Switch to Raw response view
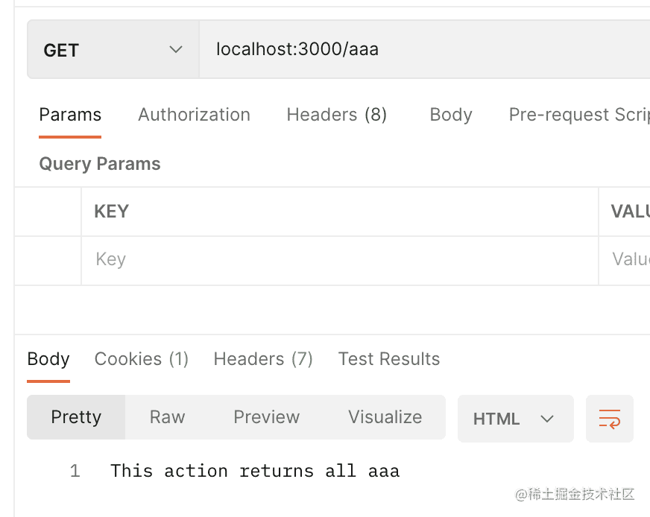 [167, 417]
